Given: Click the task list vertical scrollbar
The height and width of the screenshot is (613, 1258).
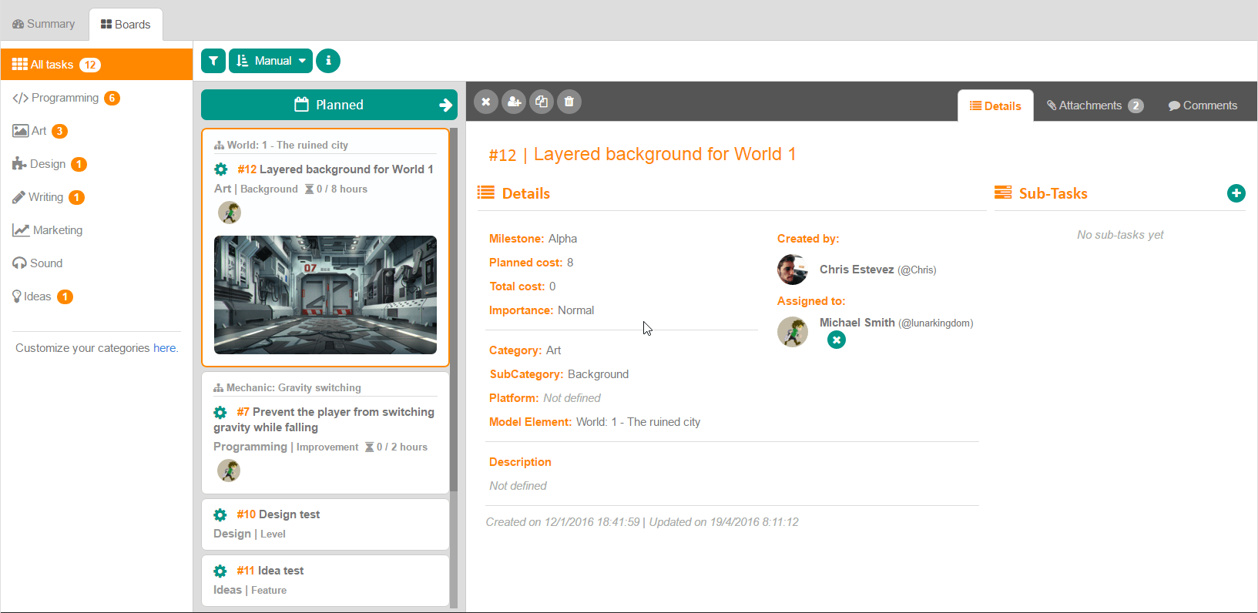Looking at the screenshot, I should [x=454, y=308].
